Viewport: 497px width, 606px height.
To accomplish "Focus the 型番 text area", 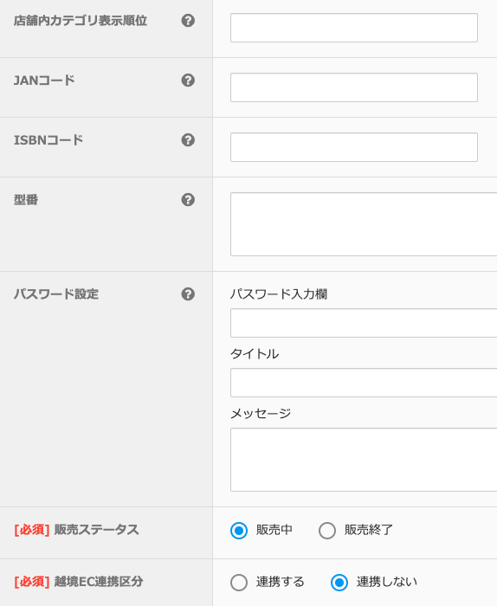I will [364, 224].
